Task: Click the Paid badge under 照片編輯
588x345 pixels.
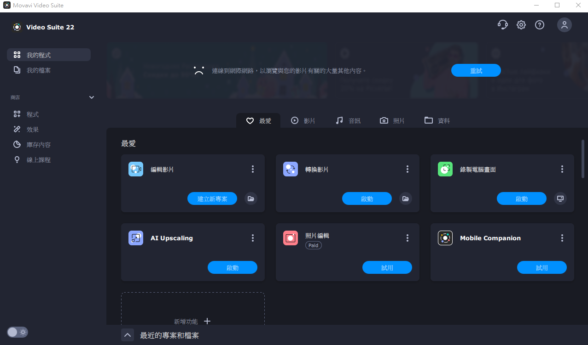Action: 314,245
